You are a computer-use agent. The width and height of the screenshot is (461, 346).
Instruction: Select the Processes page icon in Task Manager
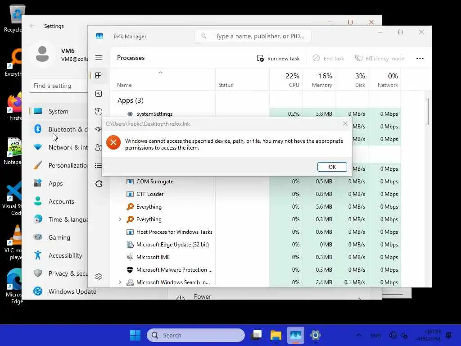[x=99, y=76]
